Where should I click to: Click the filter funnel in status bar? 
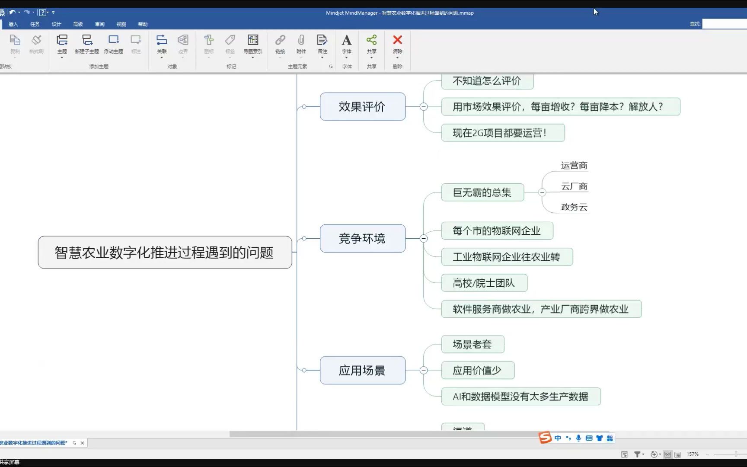tap(637, 454)
